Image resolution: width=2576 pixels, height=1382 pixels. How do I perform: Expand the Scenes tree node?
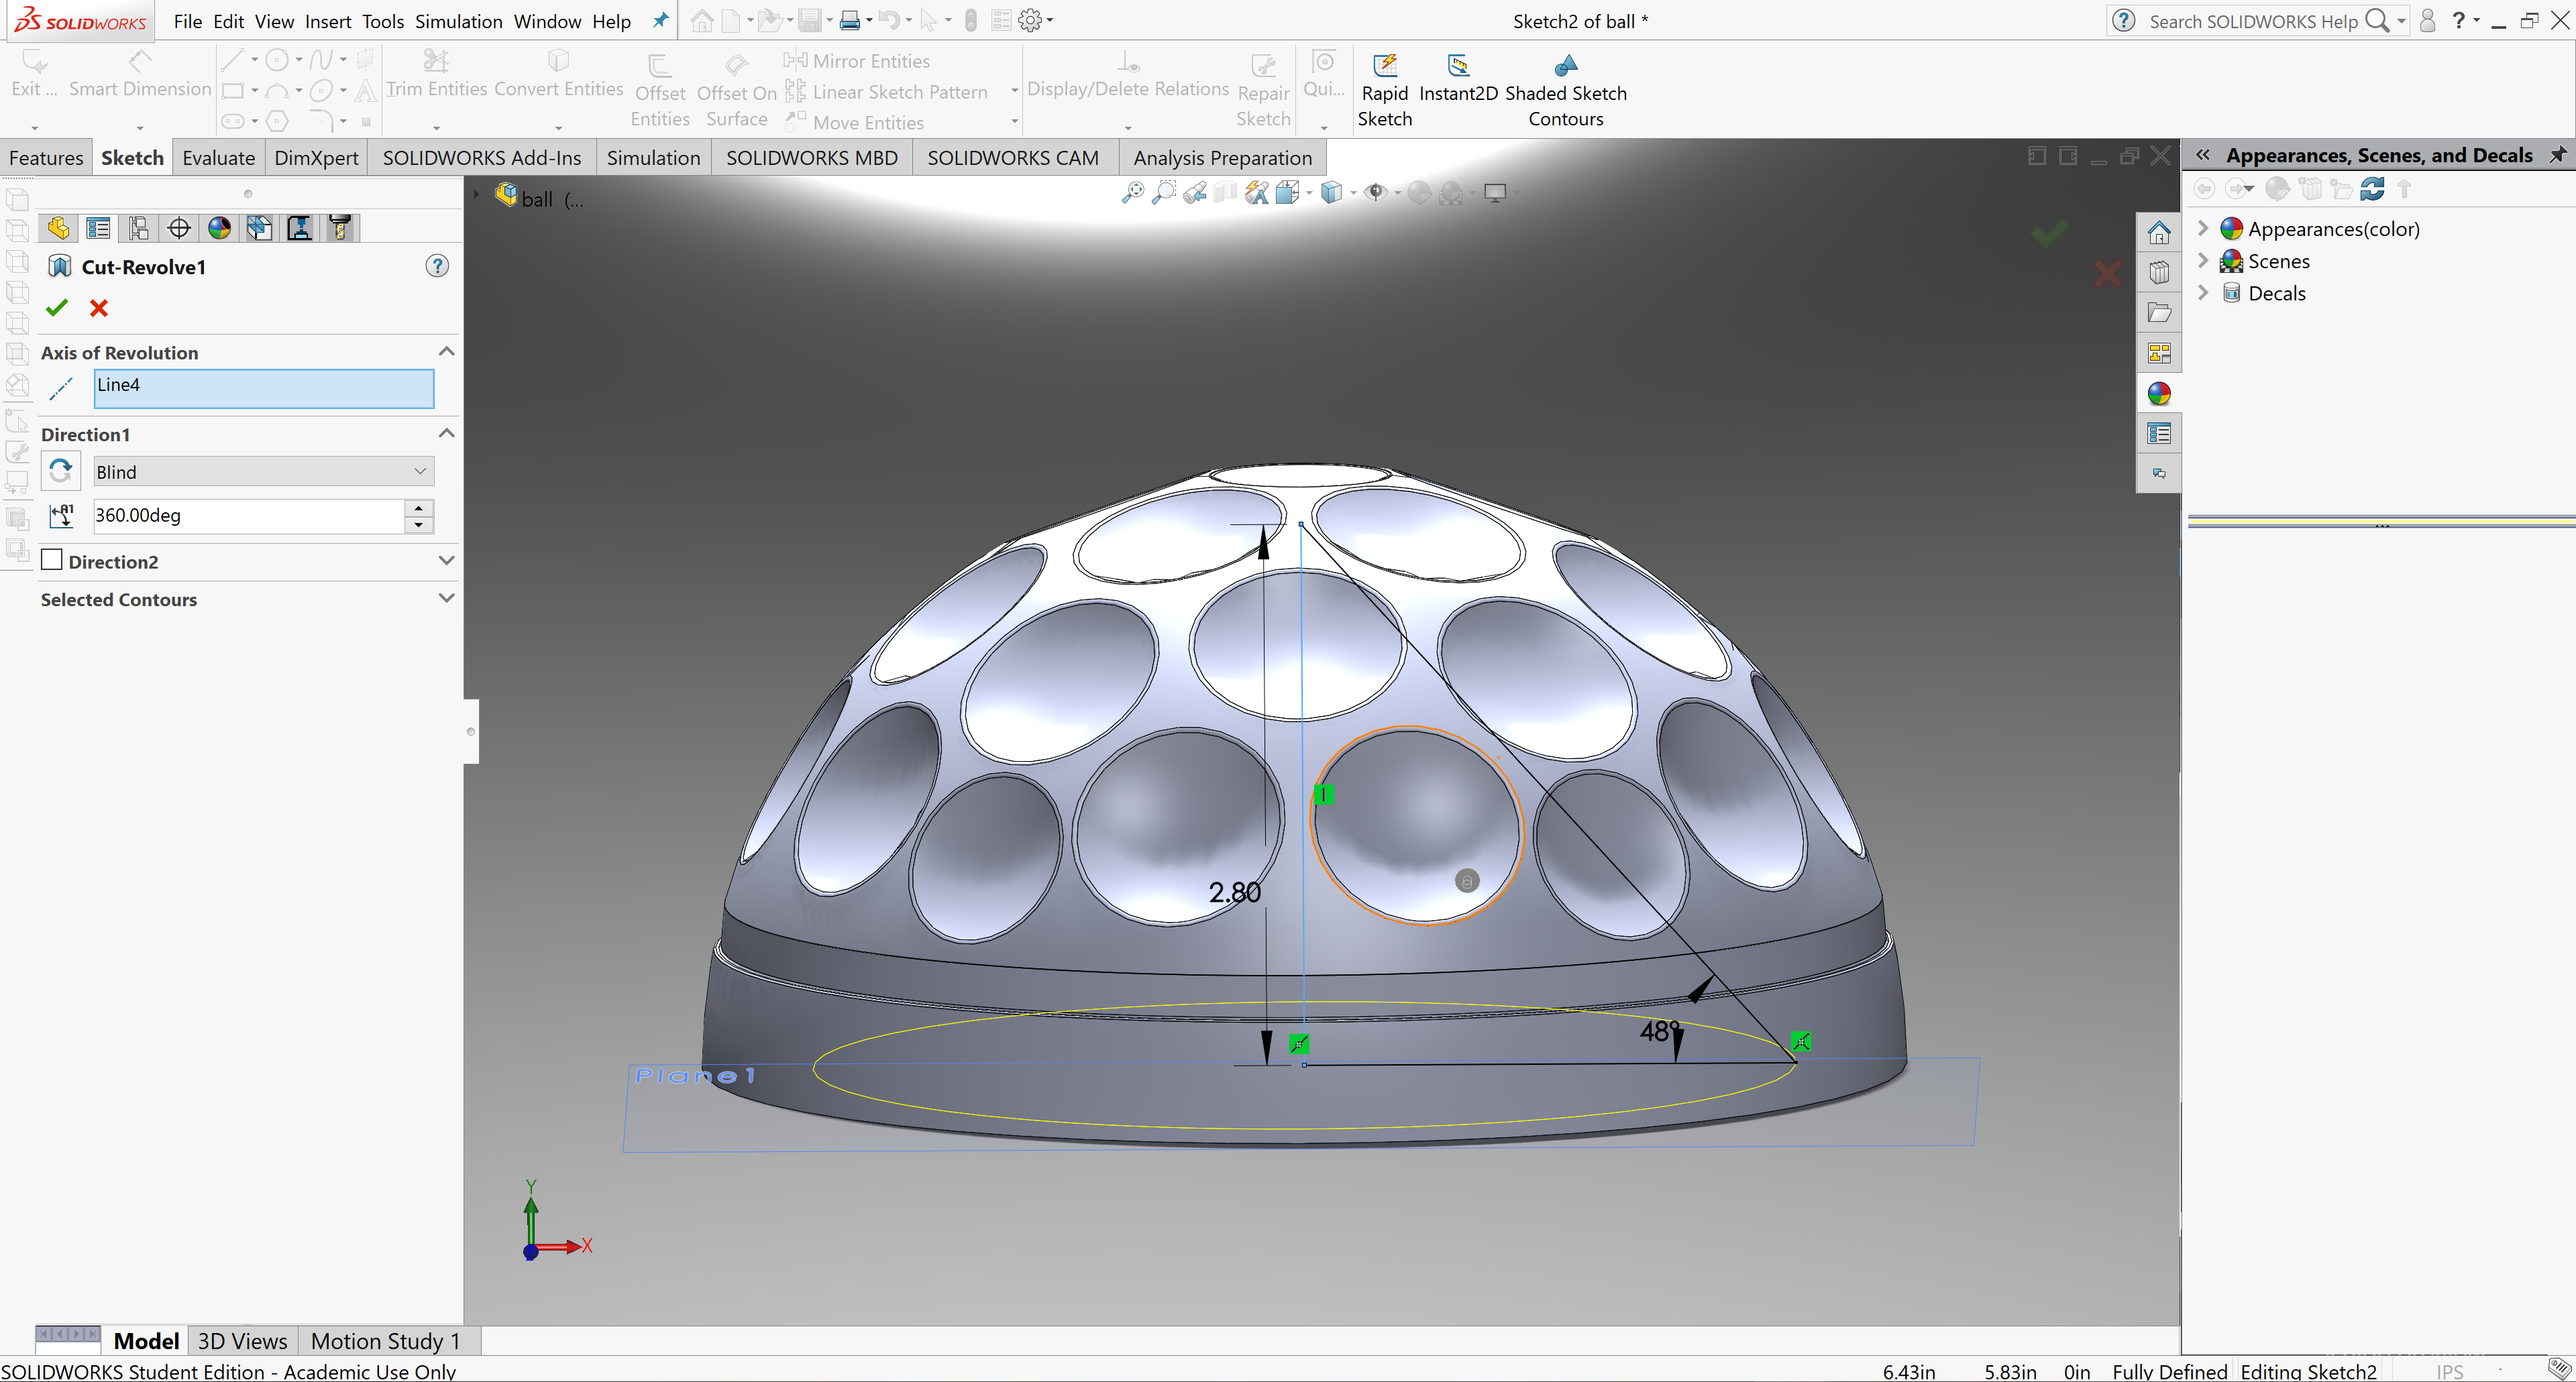[x=2203, y=260]
